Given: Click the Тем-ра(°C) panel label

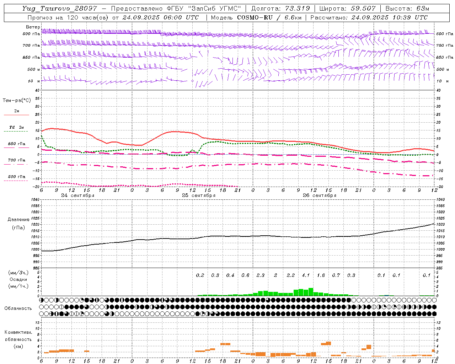Looking at the screenshot, I should (x=17, y=101).
